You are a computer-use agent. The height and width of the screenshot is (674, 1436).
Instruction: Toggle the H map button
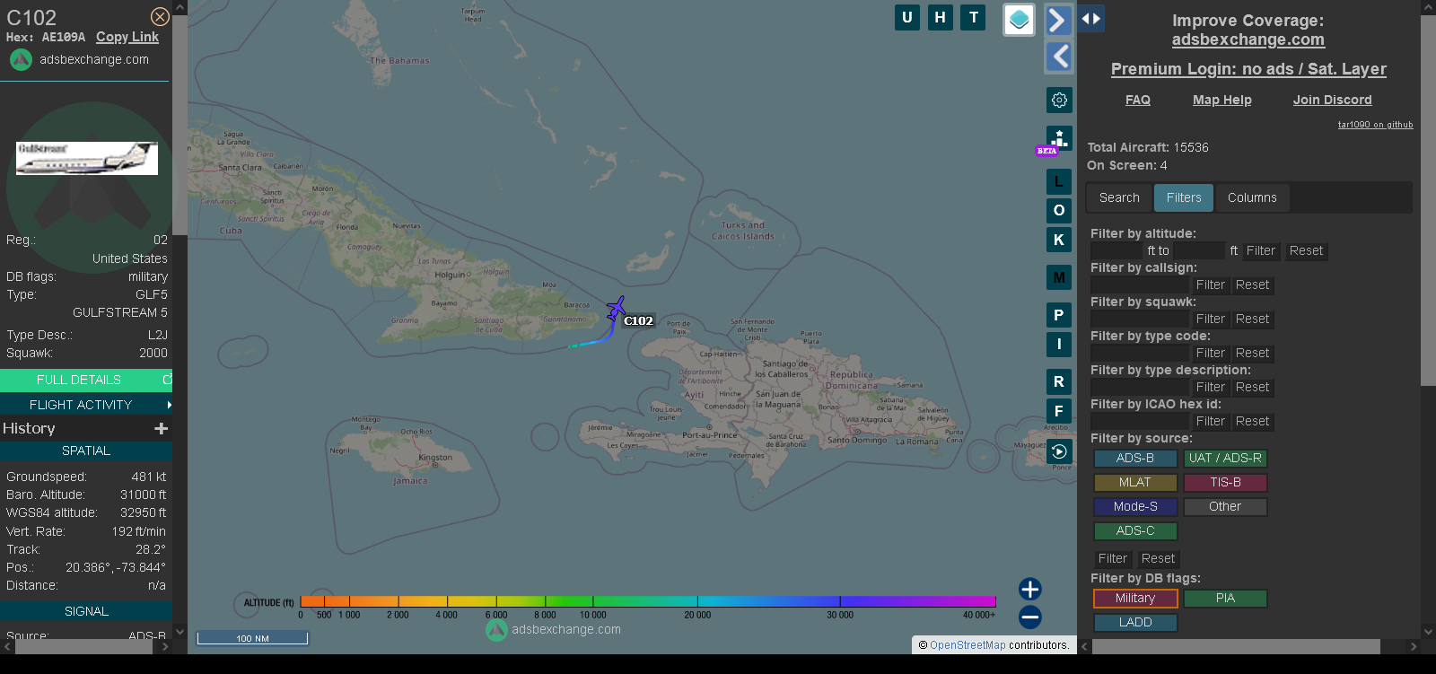tap(941, 17)
